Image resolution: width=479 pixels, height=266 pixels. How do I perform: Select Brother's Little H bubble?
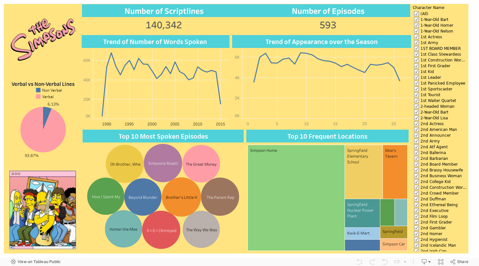point(181,197)
